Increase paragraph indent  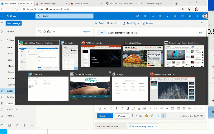click(161, 109)
